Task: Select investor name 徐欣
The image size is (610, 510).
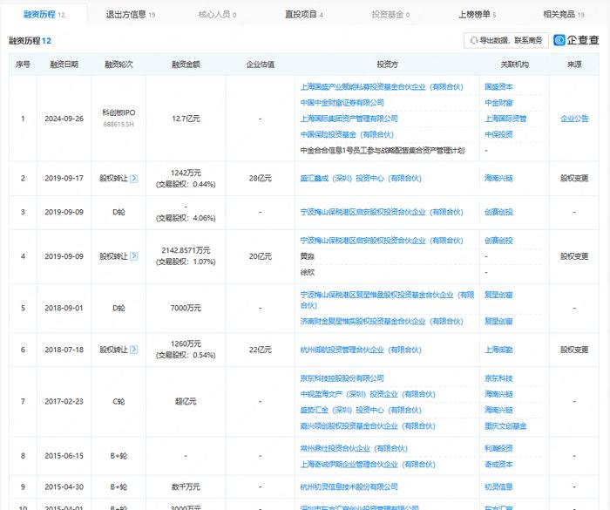Action: [308, 273]
